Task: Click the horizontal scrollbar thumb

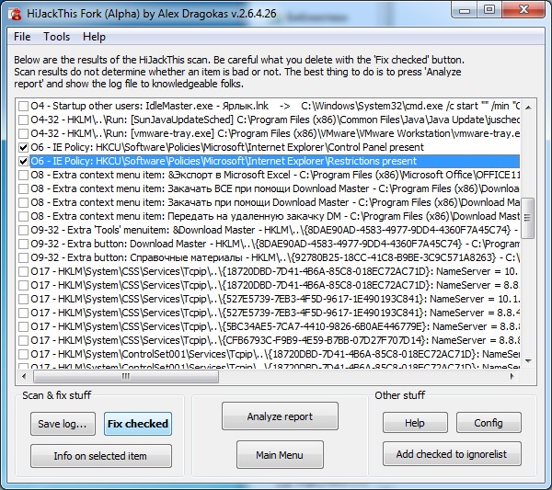Action: coord(126,376)
